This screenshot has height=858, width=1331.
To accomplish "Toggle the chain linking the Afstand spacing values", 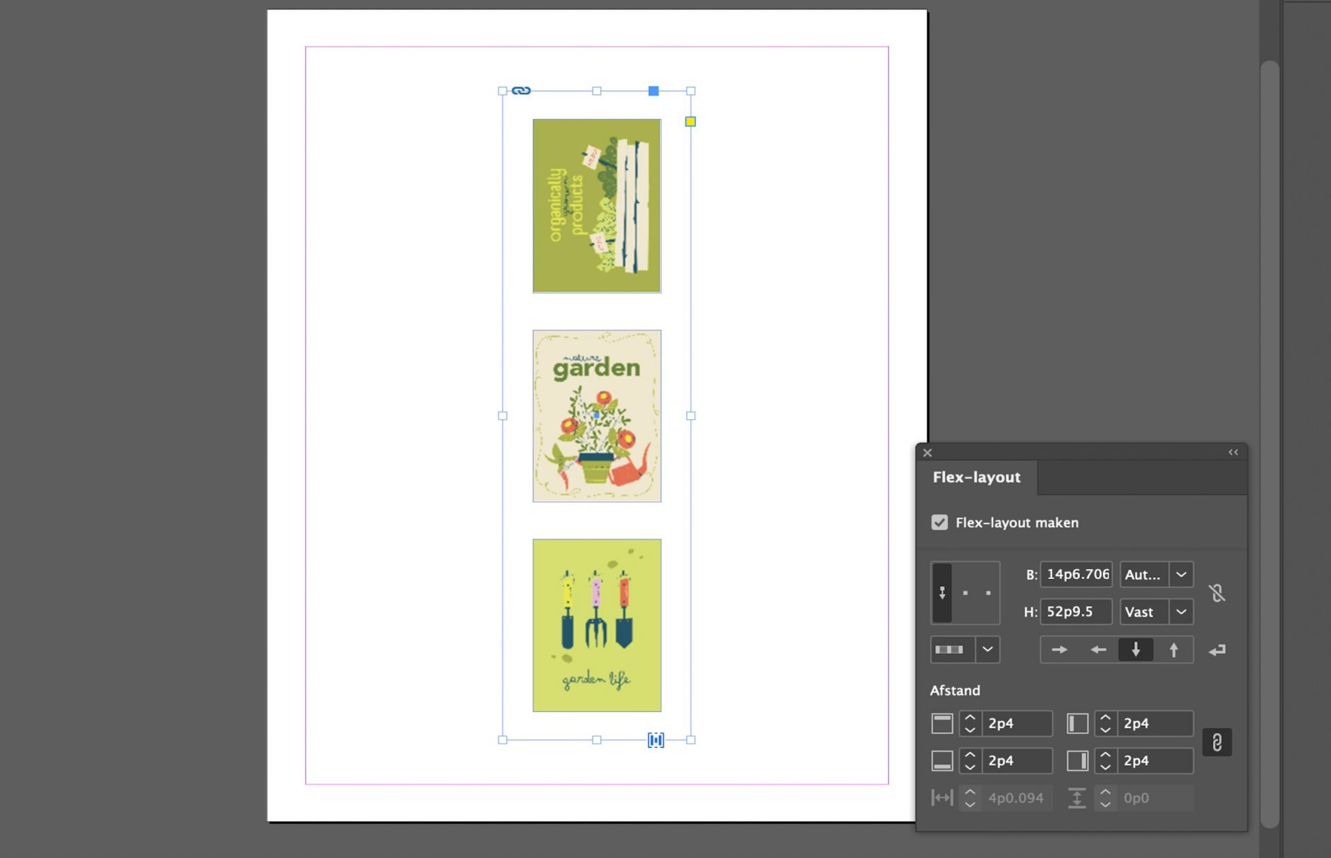I will [x=1218, y=742].
